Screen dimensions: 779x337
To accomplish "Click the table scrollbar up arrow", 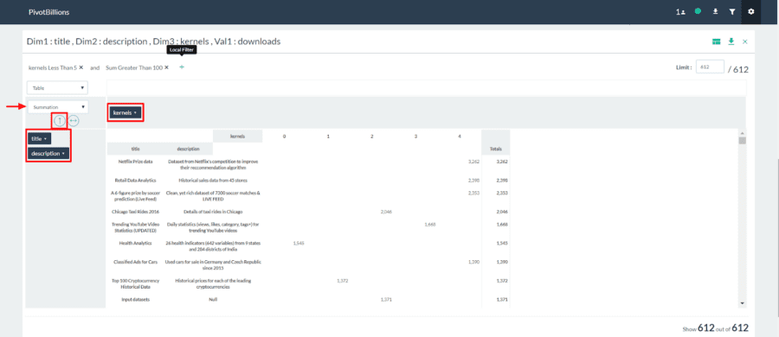I will (x=743, y=133).
